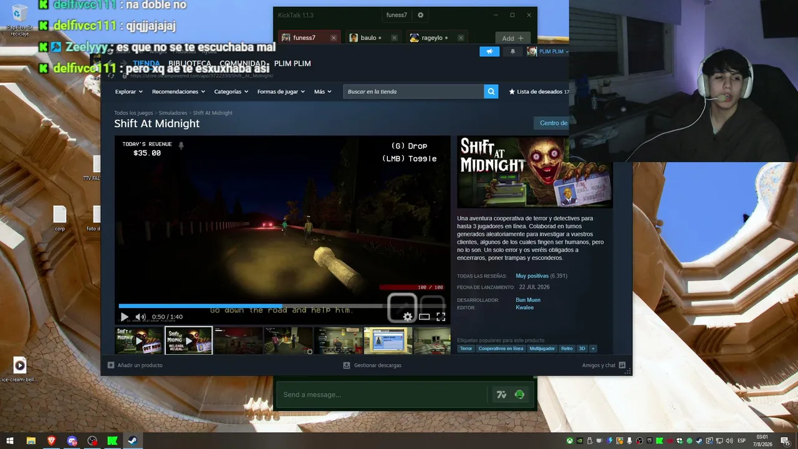
Task: Open 'Muy positivas' reviews link
Action: coord(532,276)
